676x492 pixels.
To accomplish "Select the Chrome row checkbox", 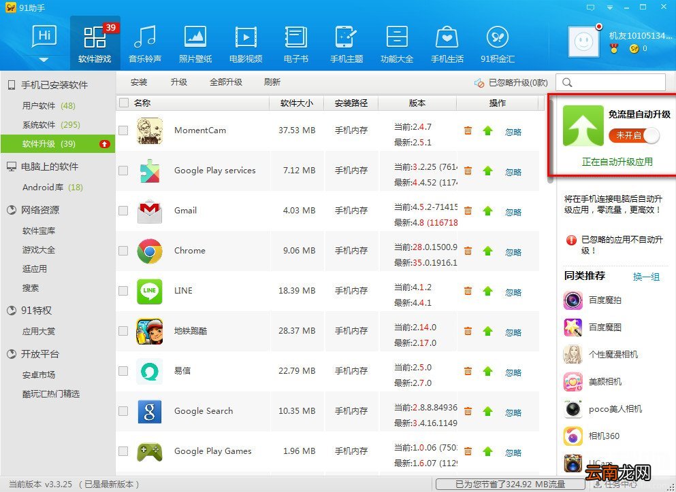I will click(123, 251).
